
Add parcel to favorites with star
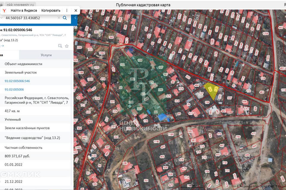tap(67, 46)
